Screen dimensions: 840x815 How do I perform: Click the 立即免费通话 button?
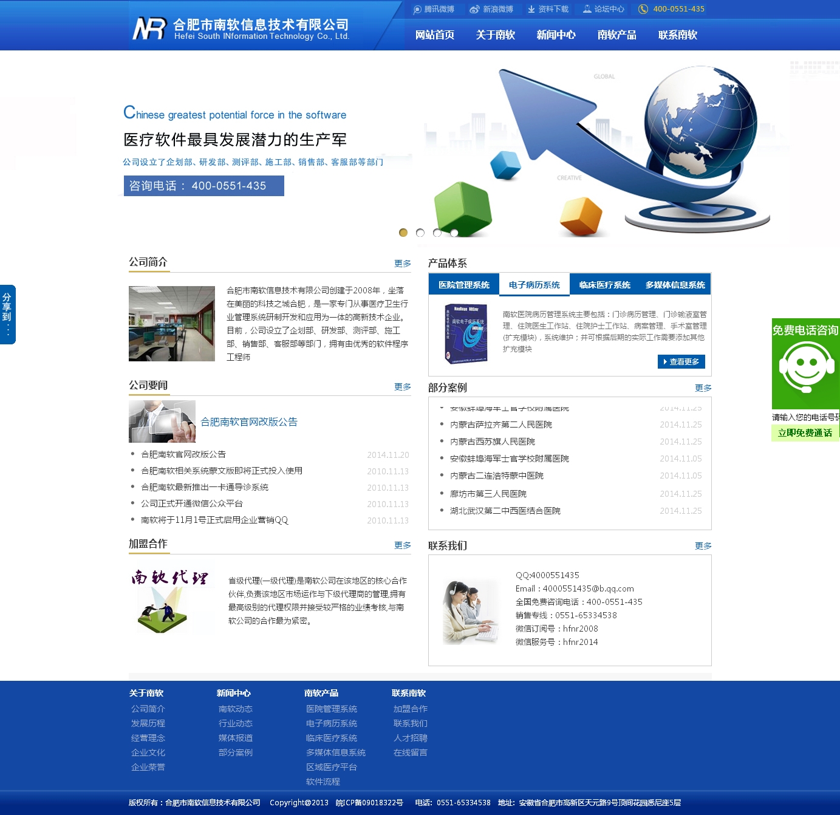pyautogui.click(x=805, y=433)
